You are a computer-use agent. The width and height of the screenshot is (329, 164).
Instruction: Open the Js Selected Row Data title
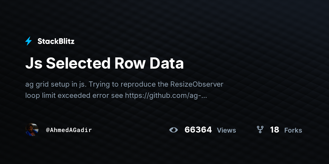point(104,64)
